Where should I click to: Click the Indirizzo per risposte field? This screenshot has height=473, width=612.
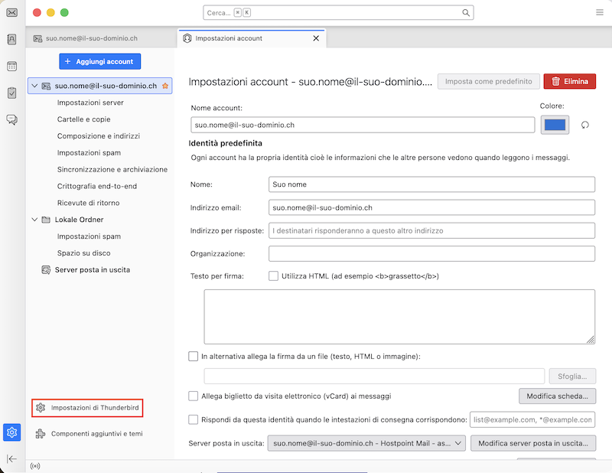(x=431, y=230)
